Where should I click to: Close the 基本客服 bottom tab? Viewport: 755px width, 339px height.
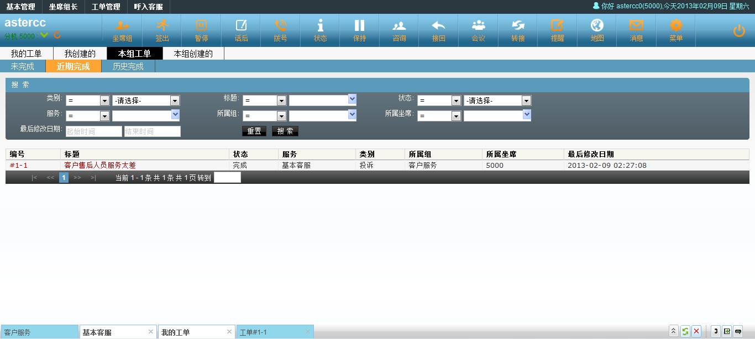click(x=151, y=332)
